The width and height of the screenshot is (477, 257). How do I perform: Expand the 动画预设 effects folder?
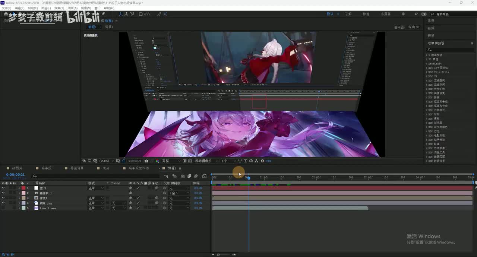point(427,55)
